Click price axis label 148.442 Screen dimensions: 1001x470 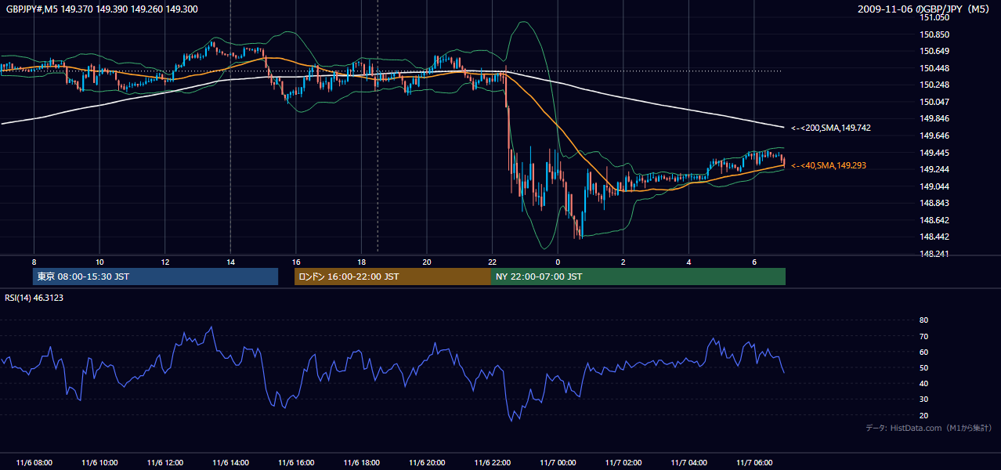click(934, 237)
